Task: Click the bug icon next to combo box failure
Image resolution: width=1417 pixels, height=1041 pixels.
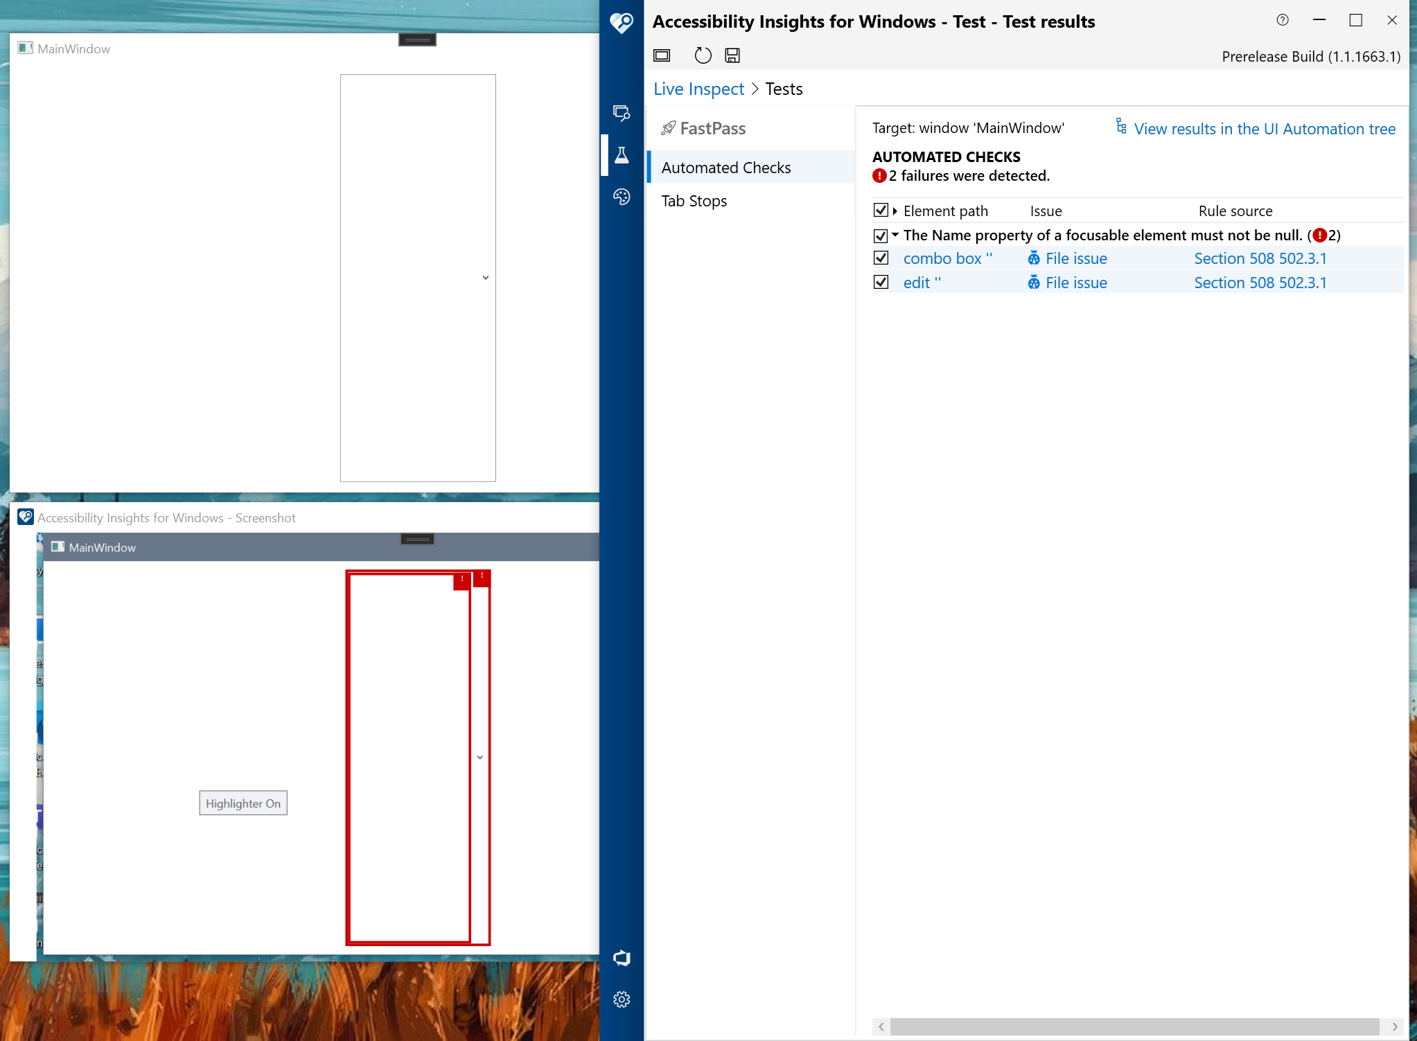Action: coord(1033,258)
